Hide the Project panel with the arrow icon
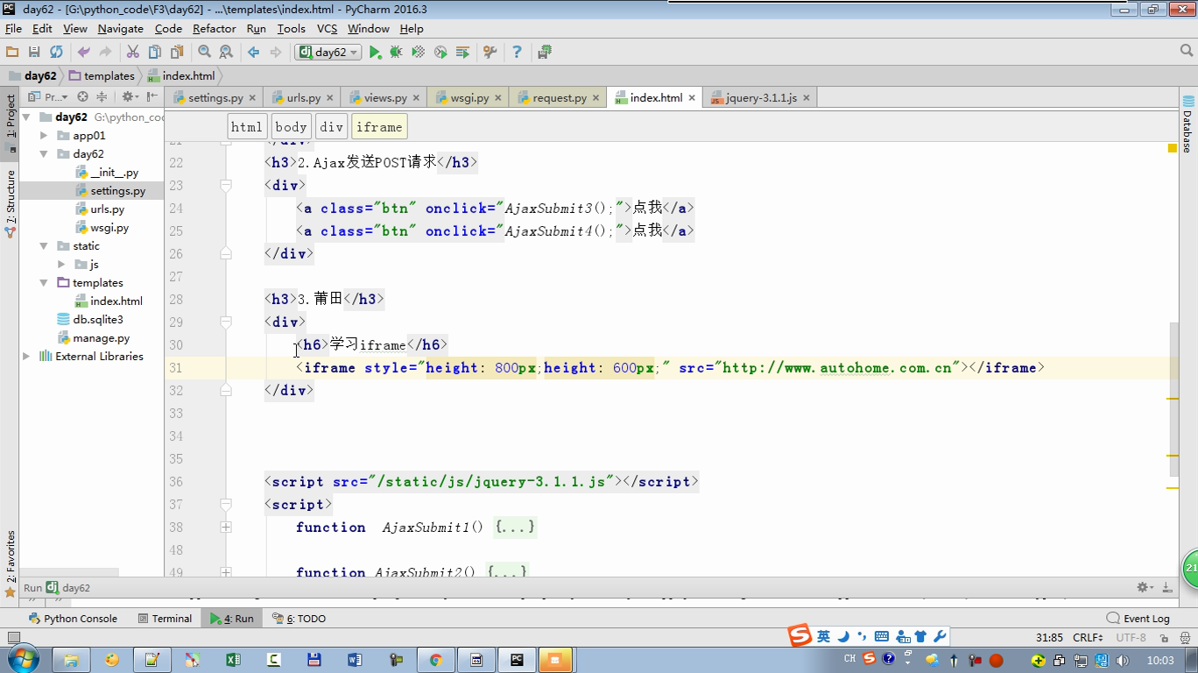 tap(152, 96)
